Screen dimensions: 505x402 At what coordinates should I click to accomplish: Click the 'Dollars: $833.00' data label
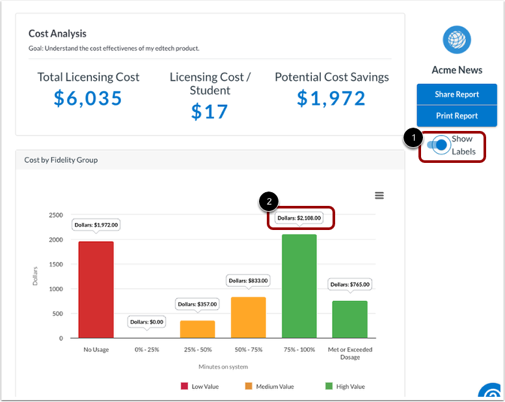point(249,280)
